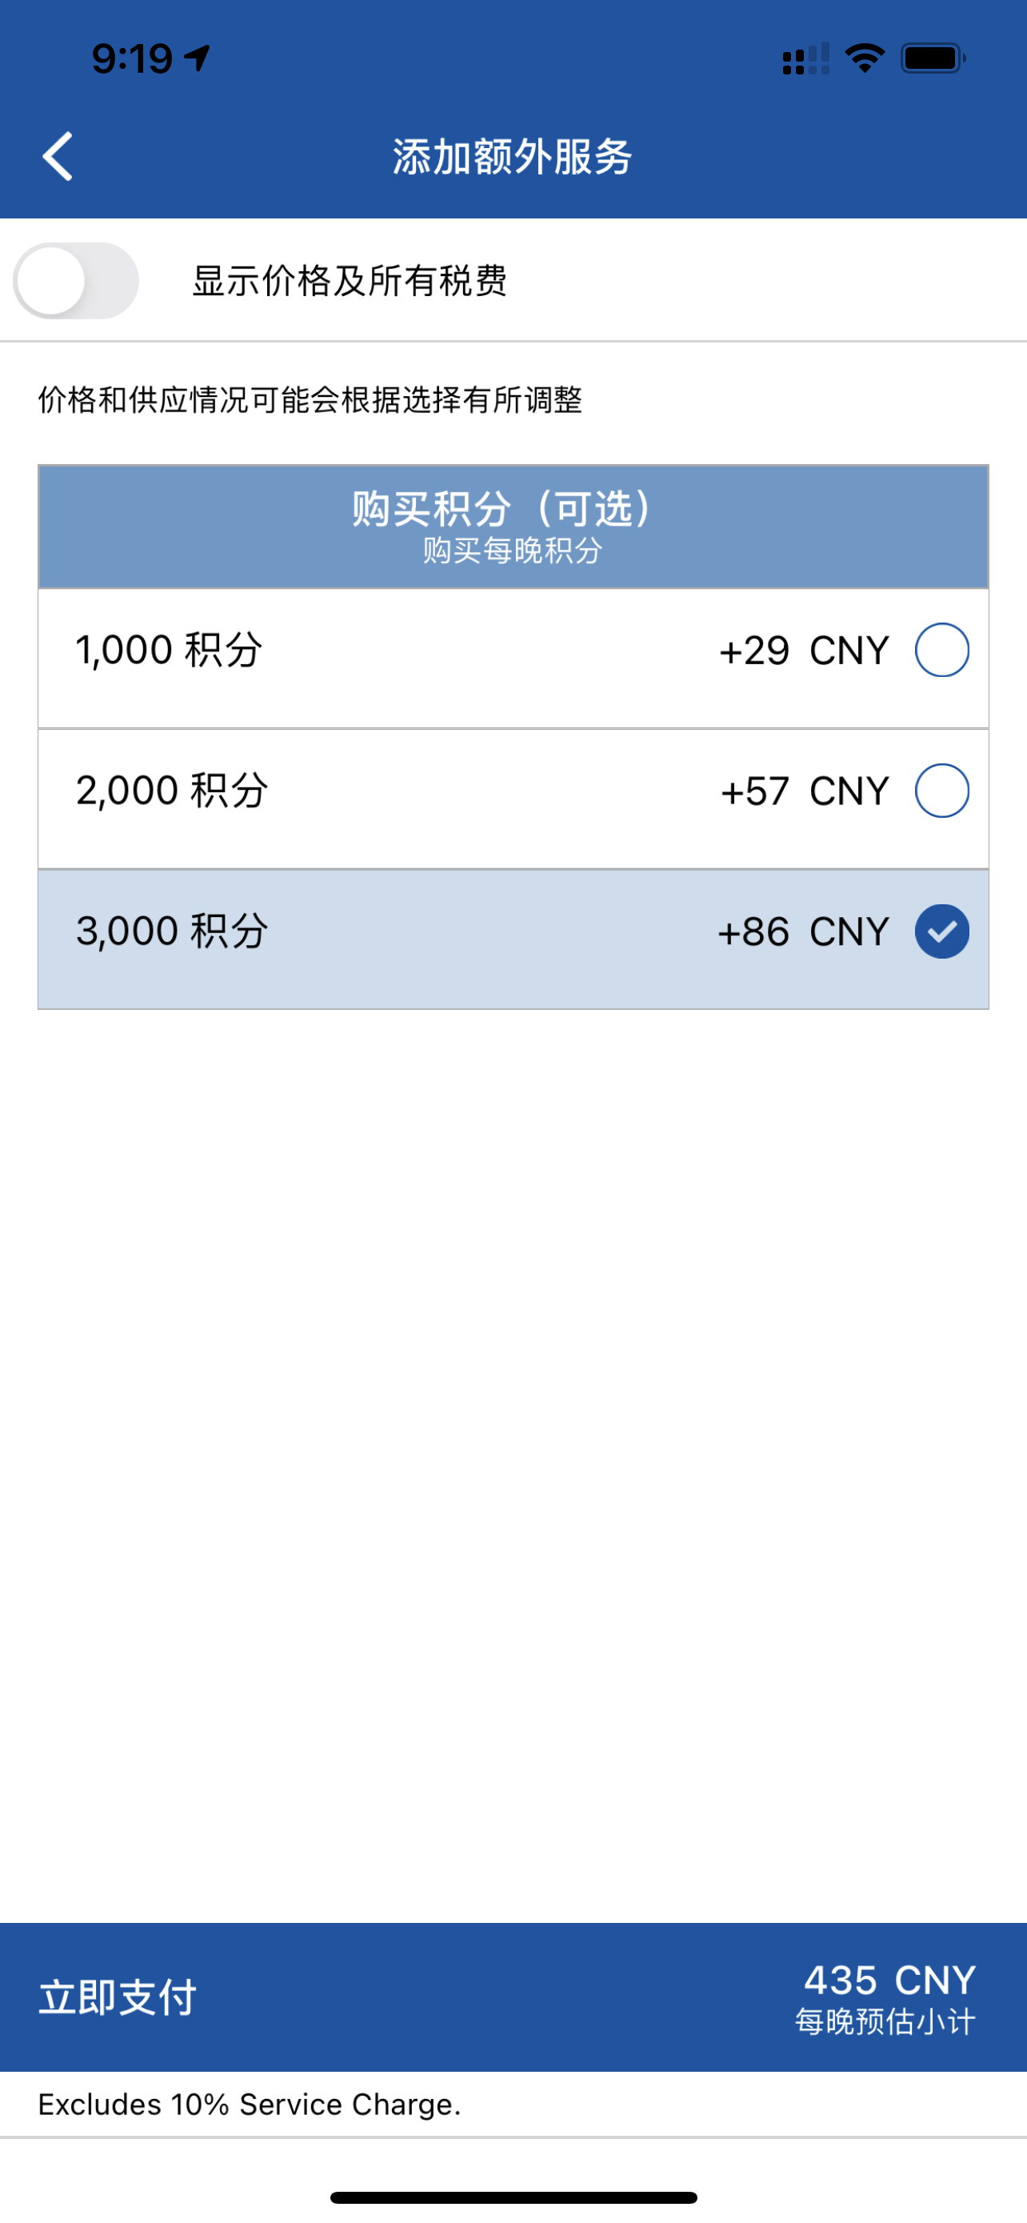Viewport: 1027px width, 2223px height.
Task: Tap the location arrow icon near clock
Action: coord(198,58)
